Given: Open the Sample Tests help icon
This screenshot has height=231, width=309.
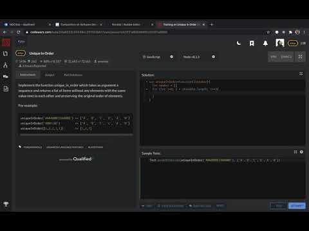Looking at the screenshot, I should pyautogui.click(x=301, y=152).
